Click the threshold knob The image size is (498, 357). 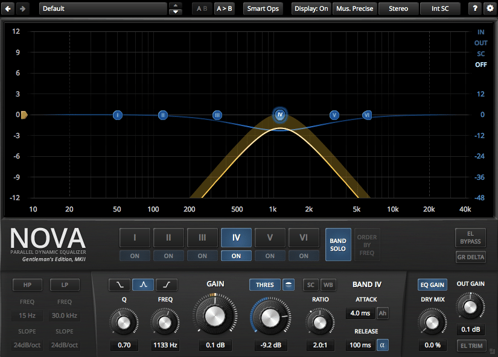point(270,317)
